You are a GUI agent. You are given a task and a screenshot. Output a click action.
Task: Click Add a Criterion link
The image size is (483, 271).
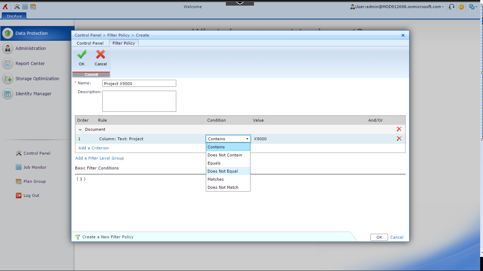[94, 148]
